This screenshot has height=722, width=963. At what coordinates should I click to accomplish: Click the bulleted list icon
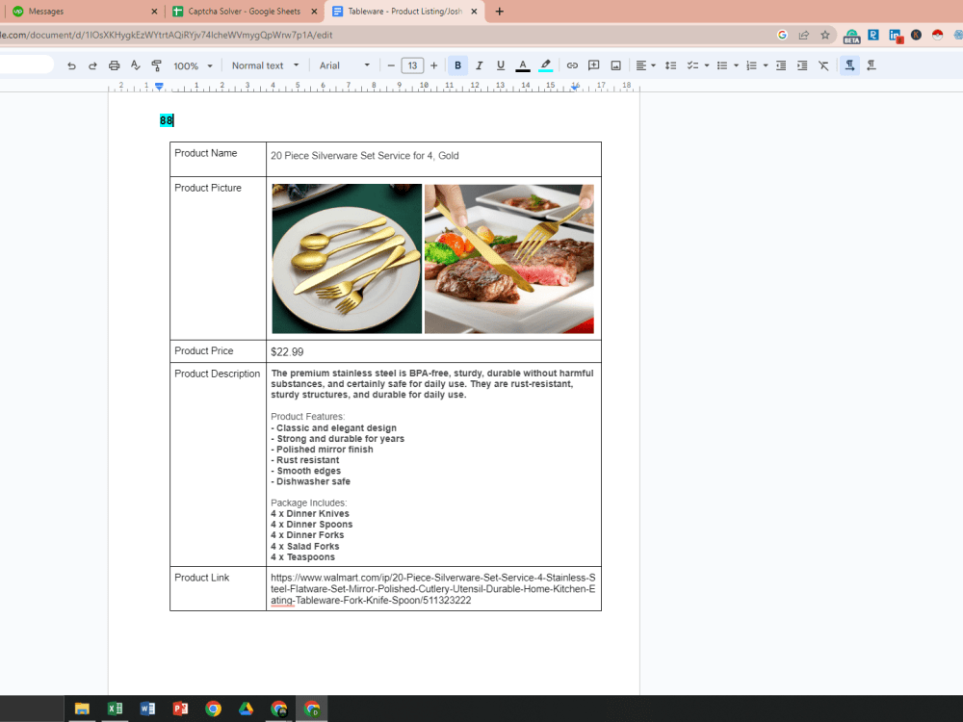[722, 65]
